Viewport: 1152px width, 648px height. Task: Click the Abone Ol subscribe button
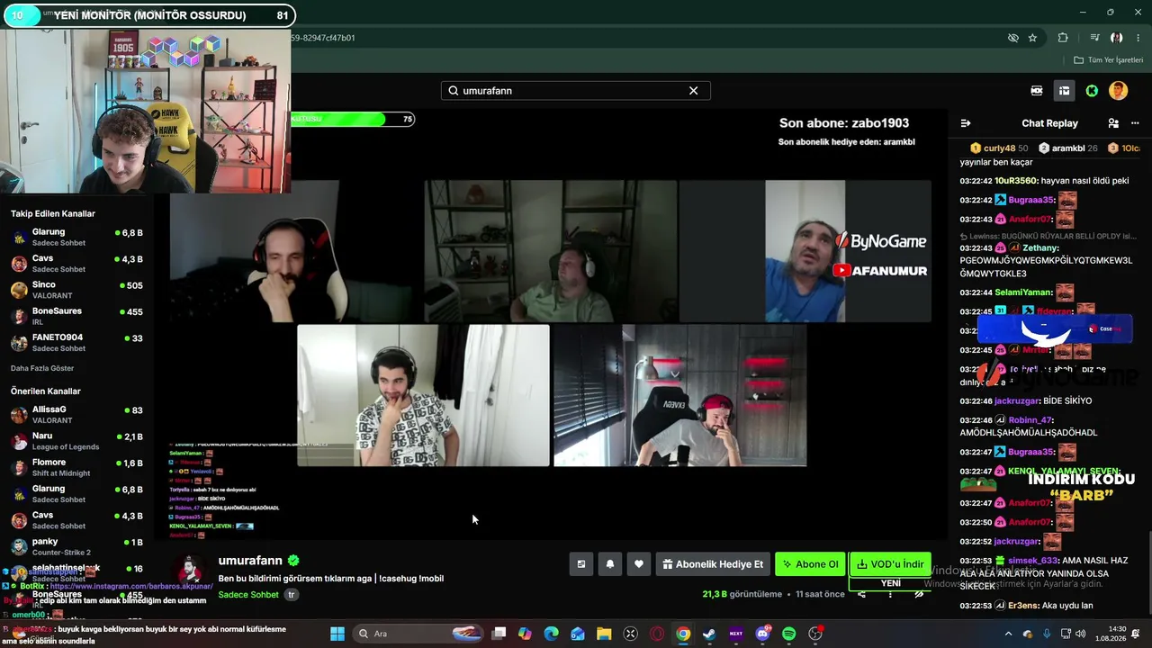coord(810,564)
